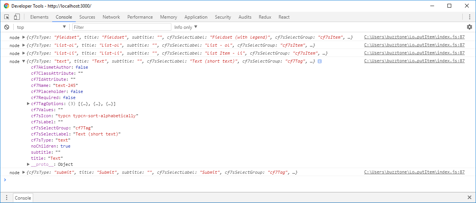
Task: Switch to the Elements tab
Action: tap(39, 17)
